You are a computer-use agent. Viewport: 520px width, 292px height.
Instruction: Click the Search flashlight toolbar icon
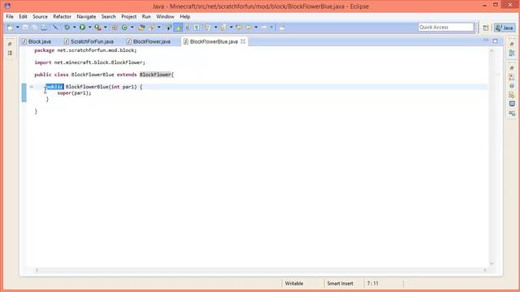(152, 28)
